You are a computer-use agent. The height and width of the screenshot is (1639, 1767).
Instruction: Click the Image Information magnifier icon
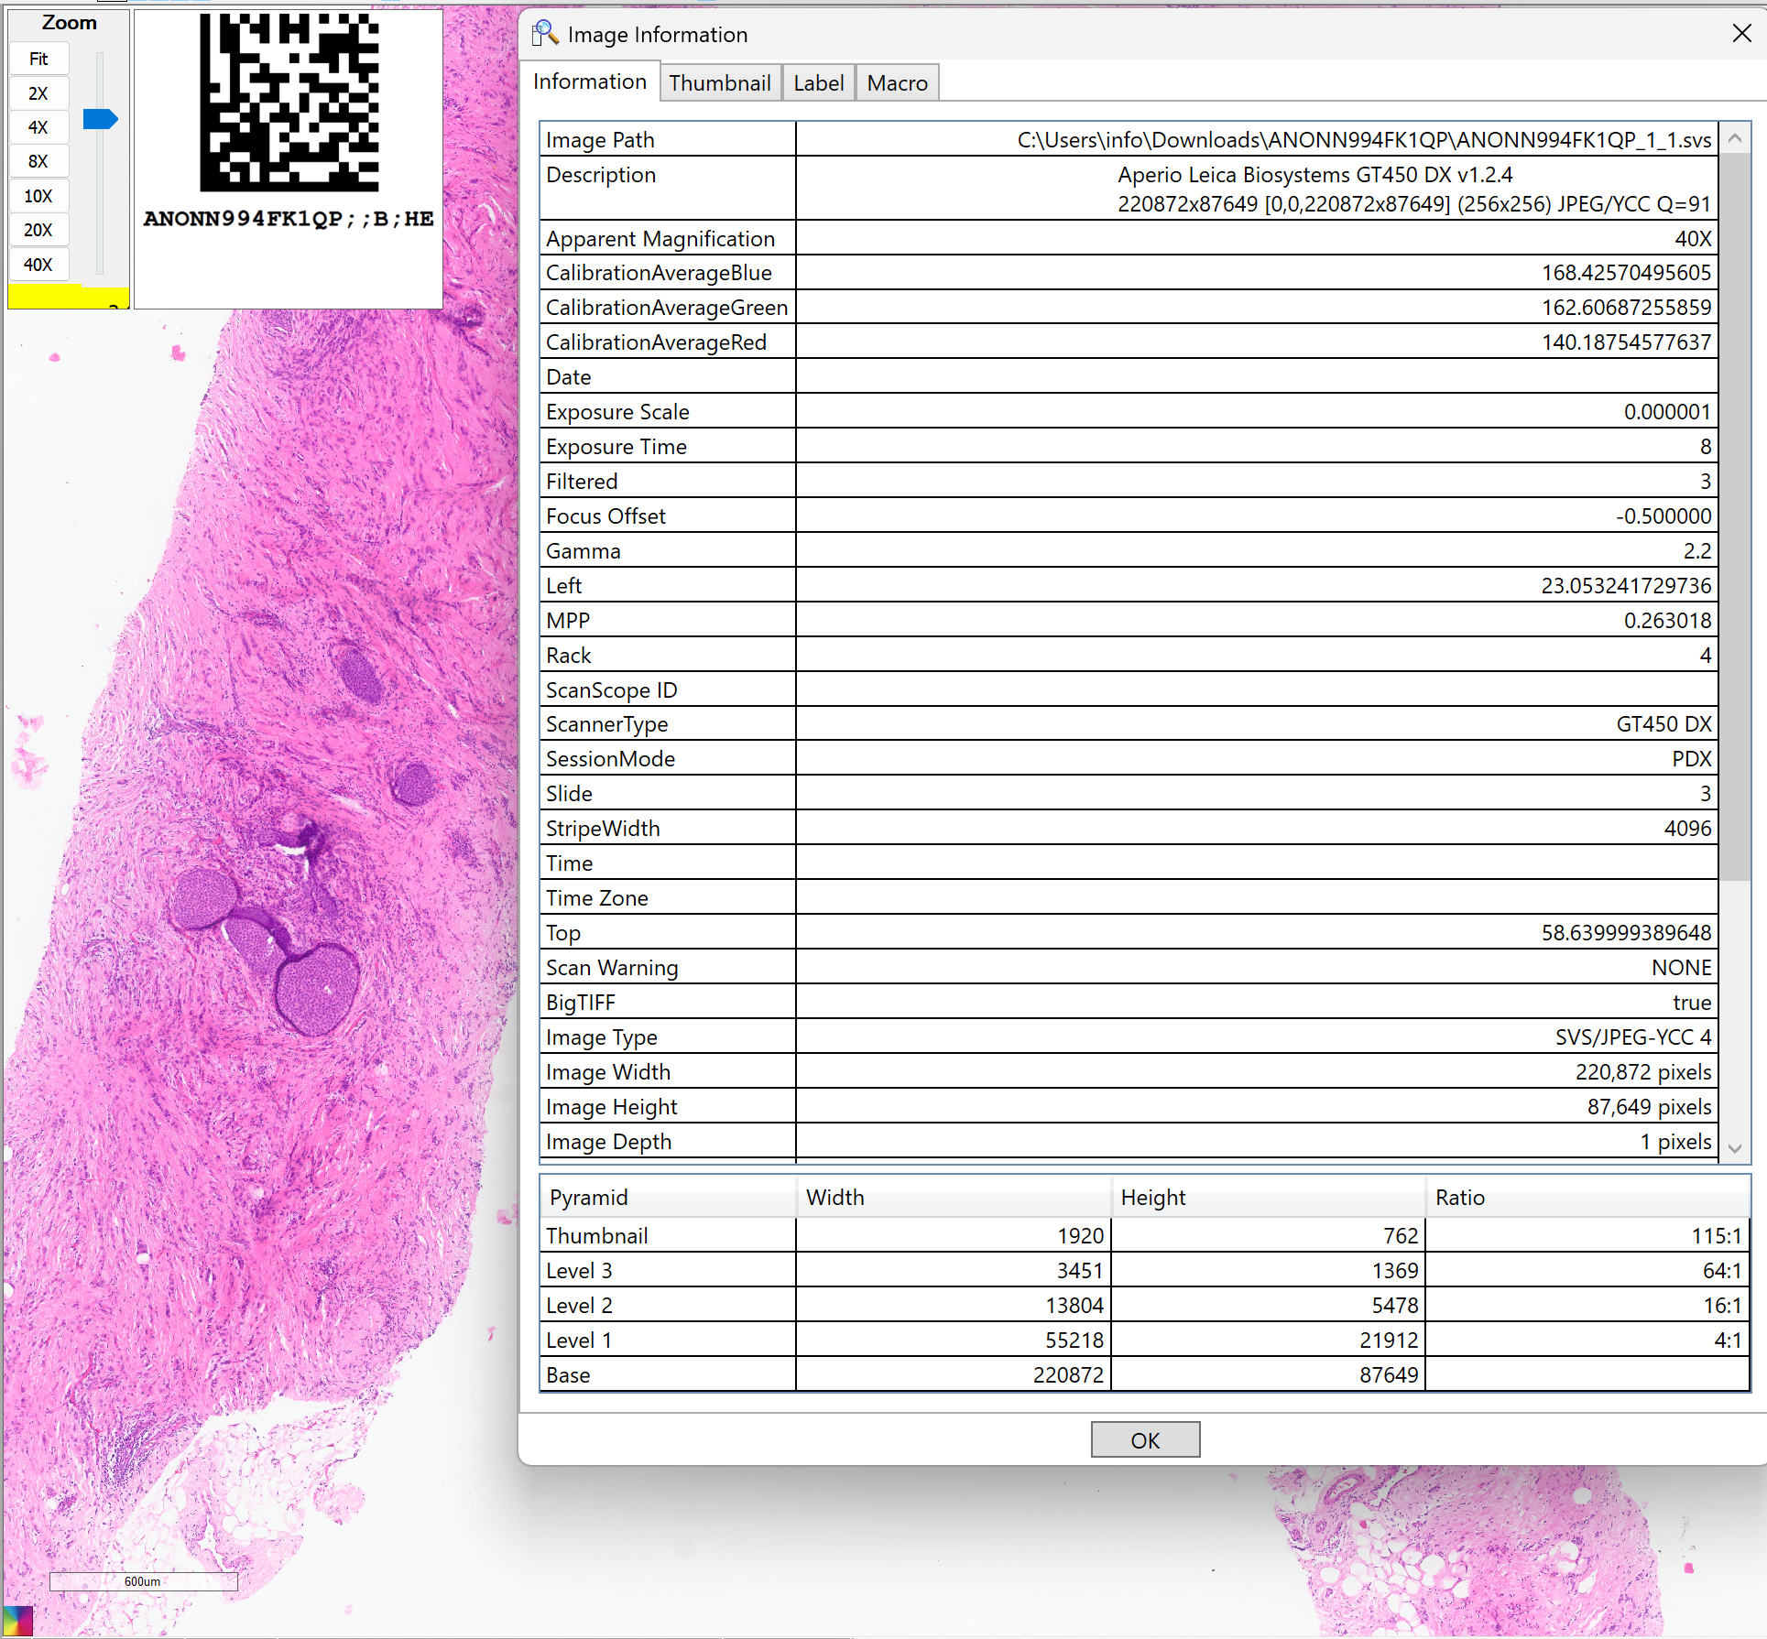coord(545,34)
